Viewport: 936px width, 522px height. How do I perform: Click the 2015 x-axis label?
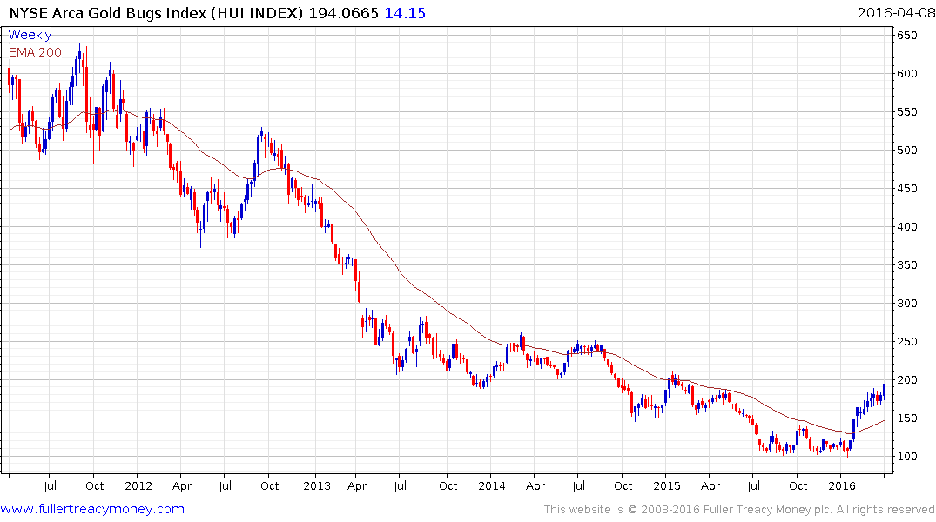pos(667,485)
